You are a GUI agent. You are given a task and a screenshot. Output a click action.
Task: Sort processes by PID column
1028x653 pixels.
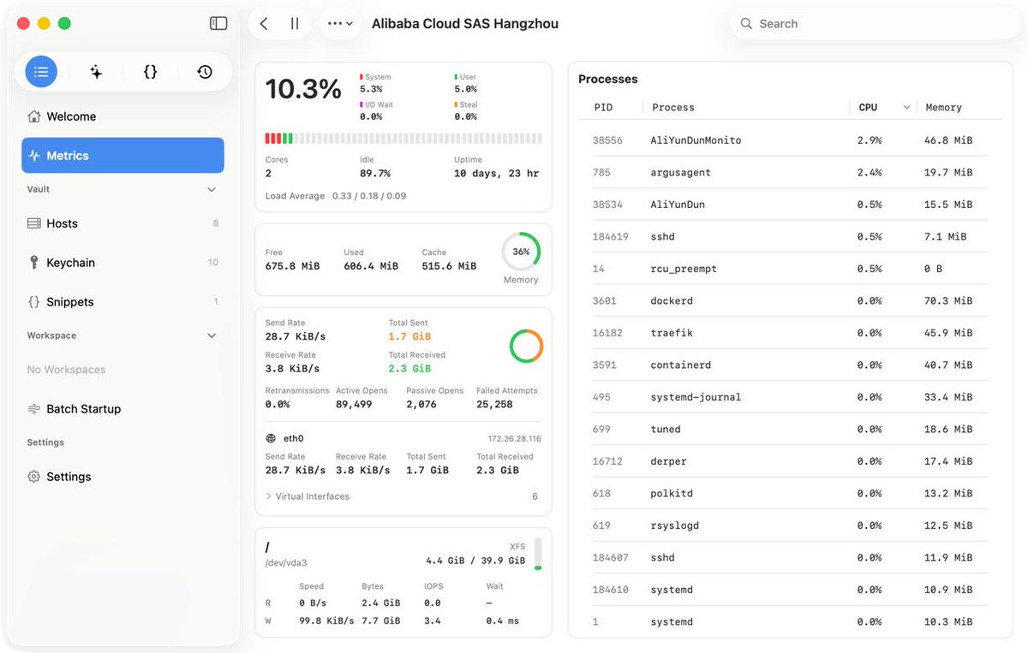point(603,107)
